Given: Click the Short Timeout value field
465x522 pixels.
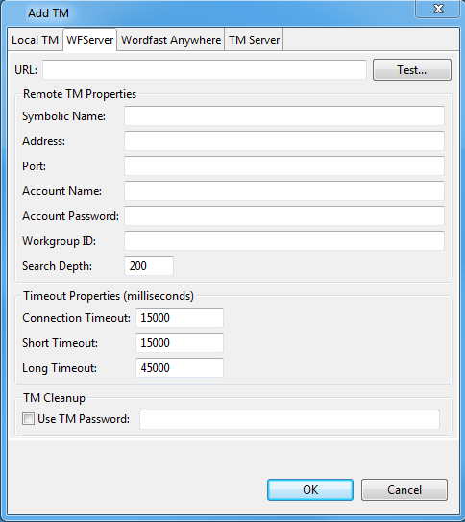Looking at the screenshot, I should [x=180, y=342].
